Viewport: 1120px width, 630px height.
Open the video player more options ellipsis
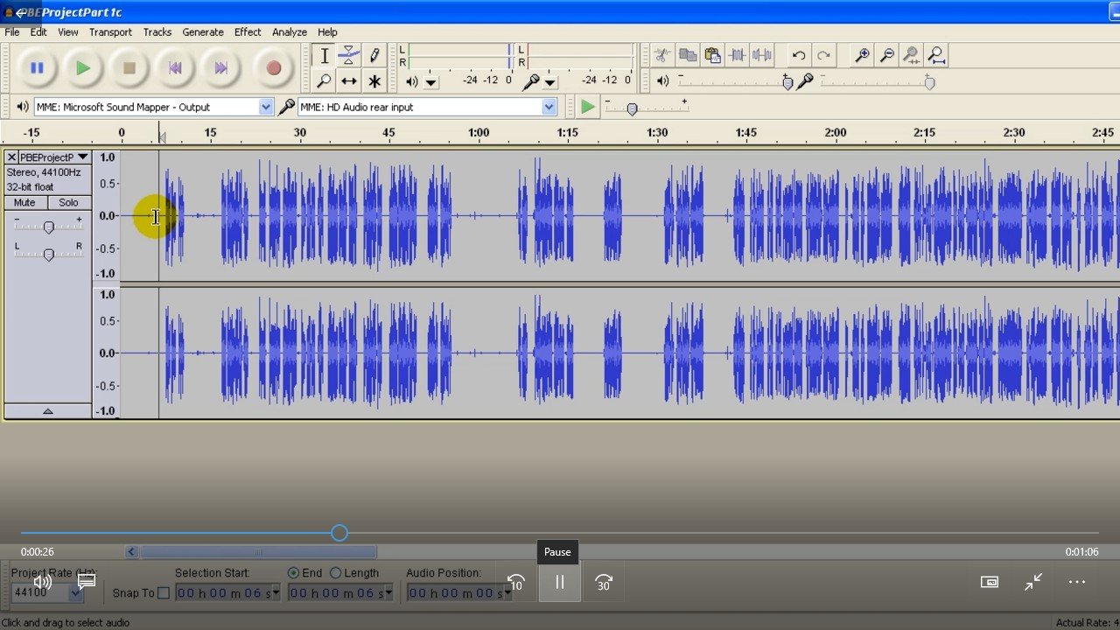[1077, 582]
